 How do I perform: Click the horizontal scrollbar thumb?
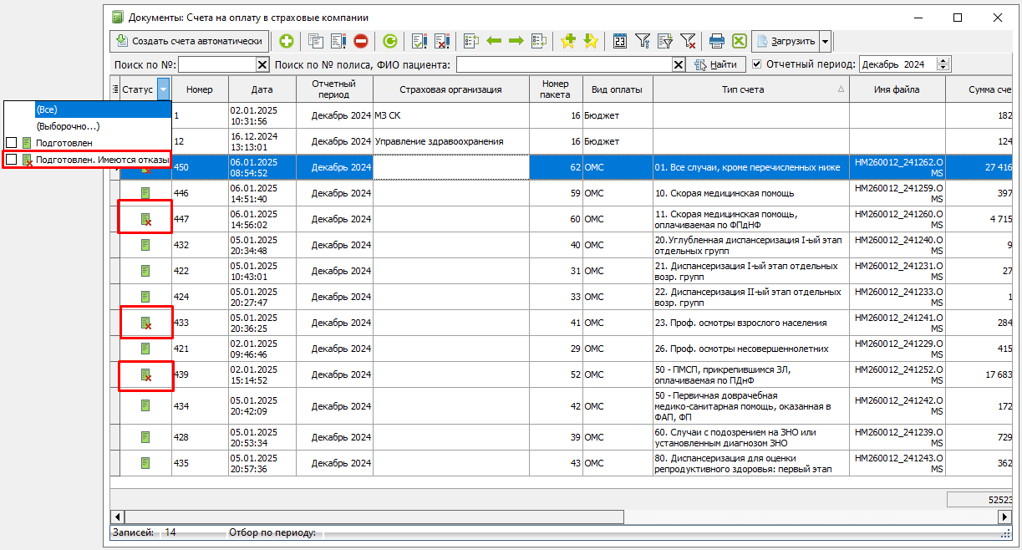click(x=375, y=517)
